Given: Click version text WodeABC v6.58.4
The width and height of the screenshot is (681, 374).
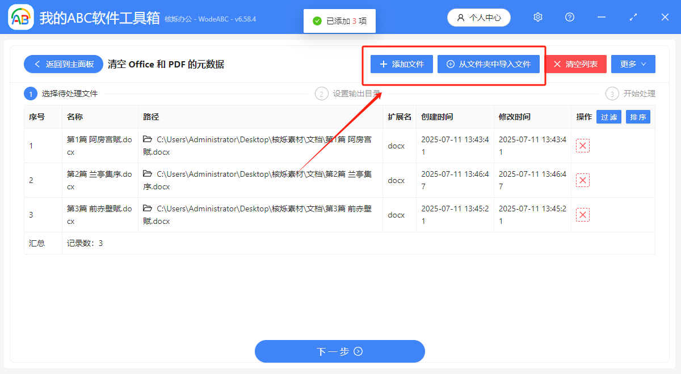Looking at the screenshot, I should coord(227,19).
